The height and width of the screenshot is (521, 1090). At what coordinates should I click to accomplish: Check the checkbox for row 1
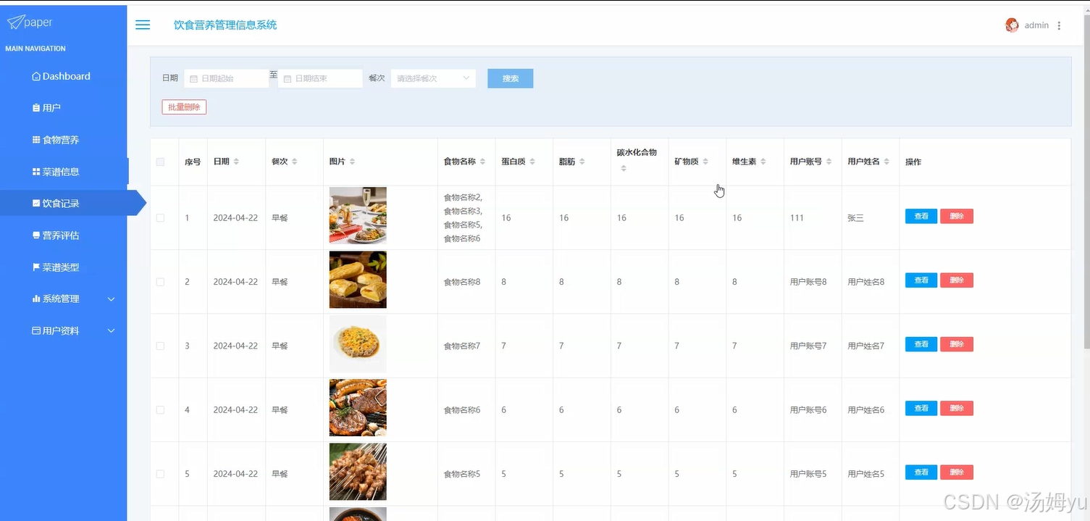point(160,217)
